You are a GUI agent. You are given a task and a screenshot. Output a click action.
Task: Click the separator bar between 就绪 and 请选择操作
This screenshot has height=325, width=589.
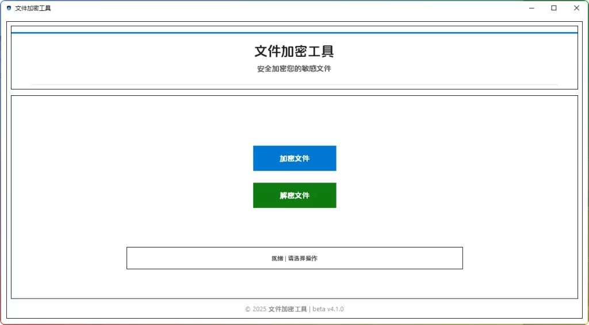pyautogui.click(x=285, y=258)
